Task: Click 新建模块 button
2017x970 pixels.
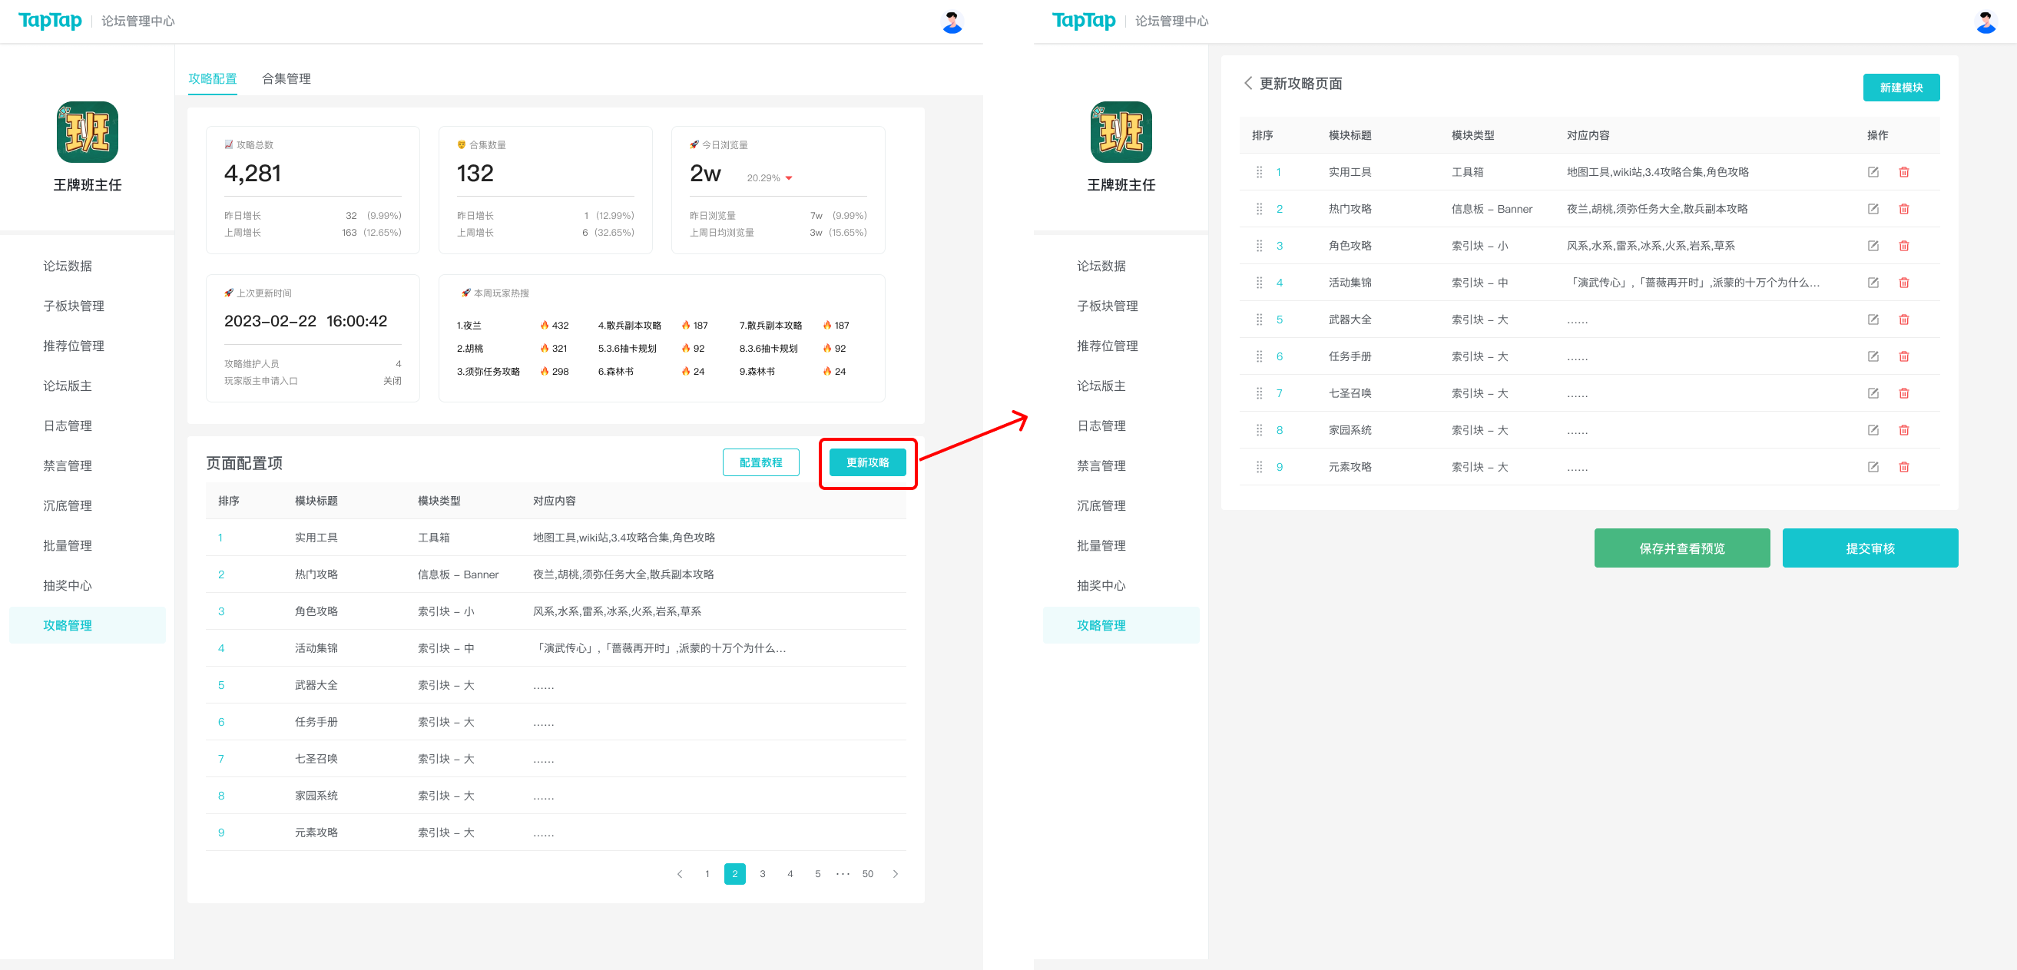Action: coord(1900,88)
